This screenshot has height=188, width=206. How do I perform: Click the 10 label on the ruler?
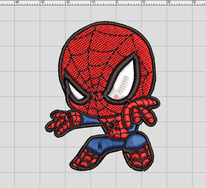click(143, 2)
